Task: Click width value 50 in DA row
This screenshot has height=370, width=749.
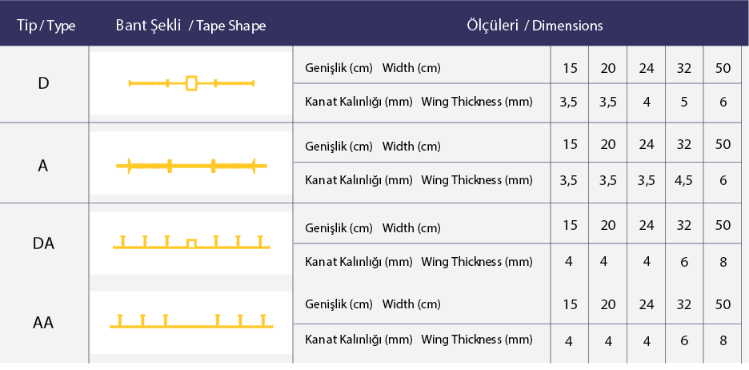Action: pos(723,226)
